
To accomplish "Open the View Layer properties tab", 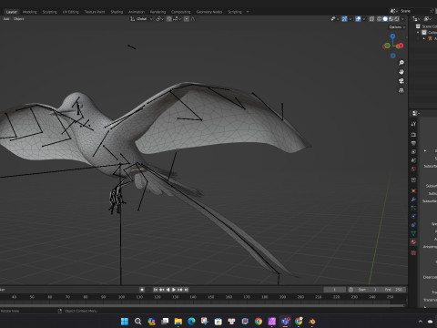I will 413,151.
